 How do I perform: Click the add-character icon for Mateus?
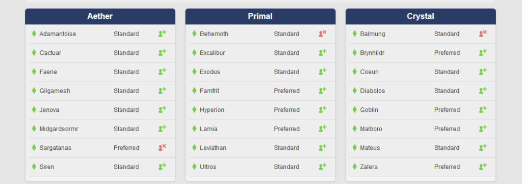[x=483, y=147]
